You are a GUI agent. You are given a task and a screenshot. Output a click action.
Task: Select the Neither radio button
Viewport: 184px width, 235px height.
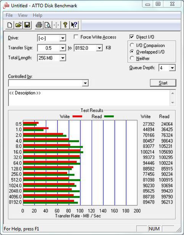click(x=132, y=58)
